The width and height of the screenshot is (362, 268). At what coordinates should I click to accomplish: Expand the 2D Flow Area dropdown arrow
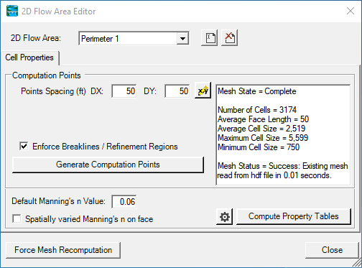point(182,38)
